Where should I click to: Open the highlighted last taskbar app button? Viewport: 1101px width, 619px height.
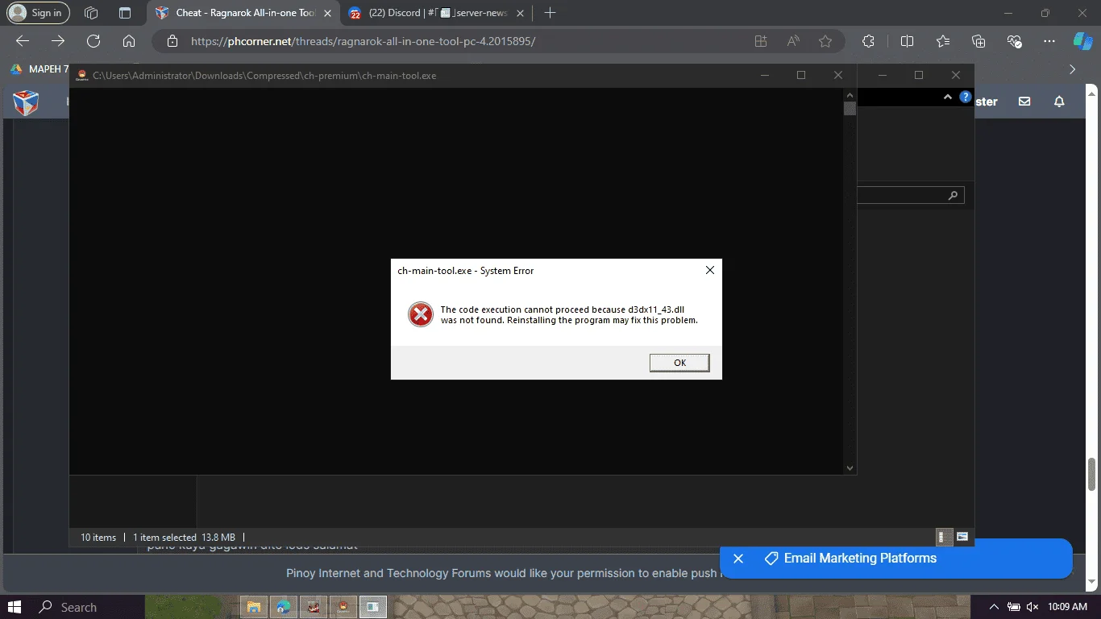pyautogui.click(x=372, y=607)
